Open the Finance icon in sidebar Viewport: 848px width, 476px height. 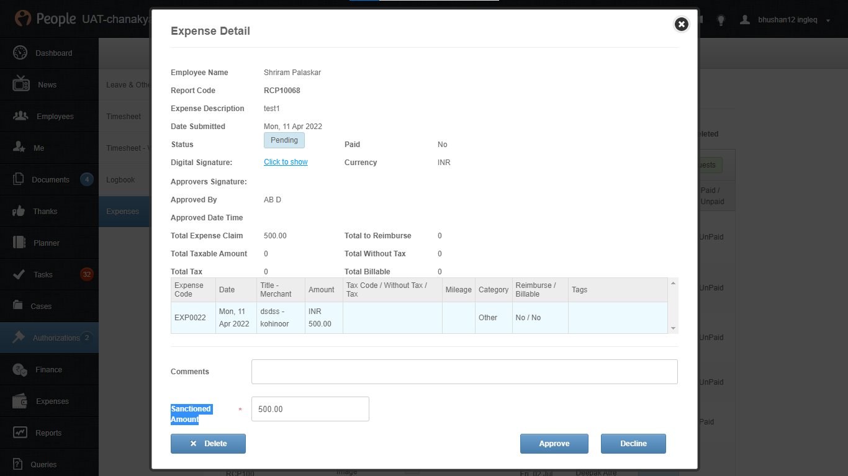[x=20, y=369]
